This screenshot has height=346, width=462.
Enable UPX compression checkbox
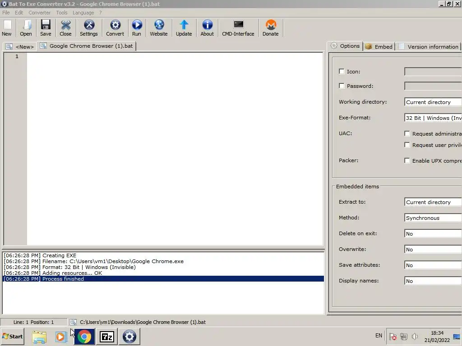(407, 161)
